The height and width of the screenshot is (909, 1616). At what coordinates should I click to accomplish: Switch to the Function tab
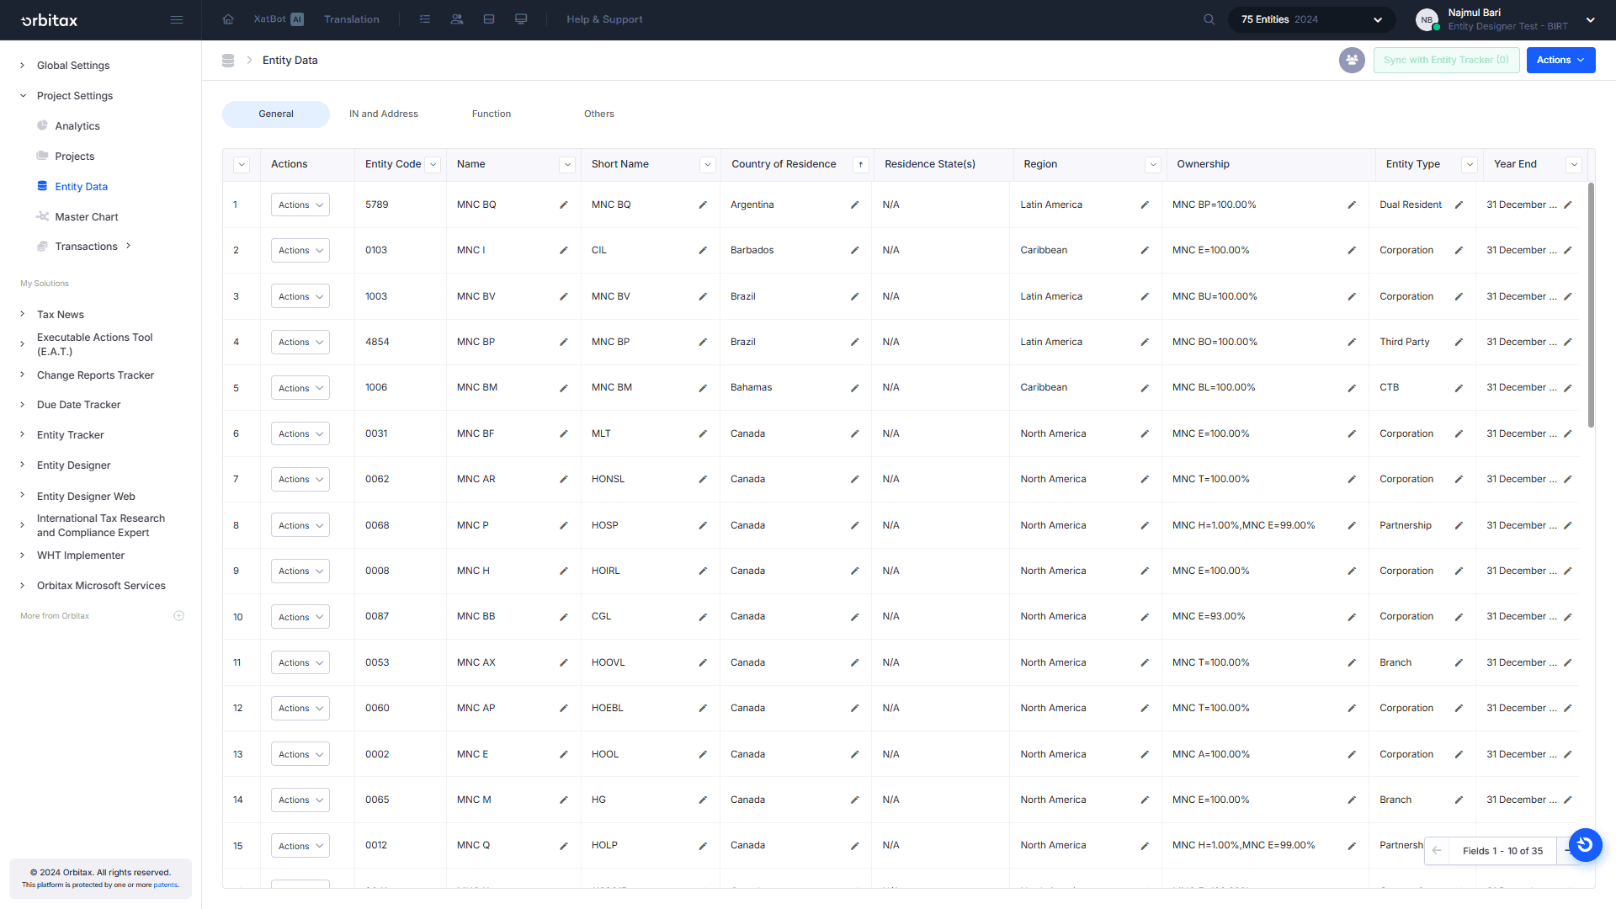pos(492,114)
